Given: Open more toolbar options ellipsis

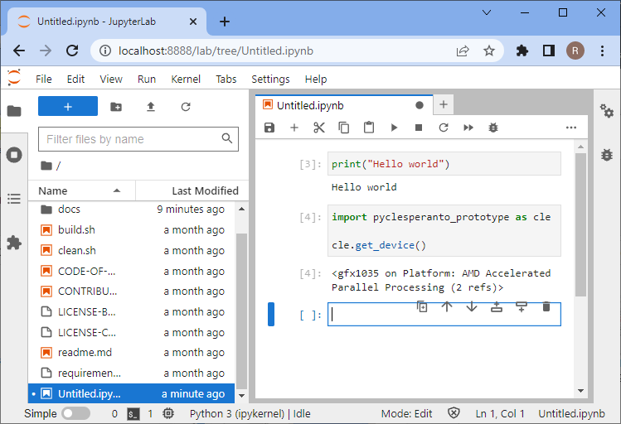Looking at the screenshot, I should [x=570, y=128].
